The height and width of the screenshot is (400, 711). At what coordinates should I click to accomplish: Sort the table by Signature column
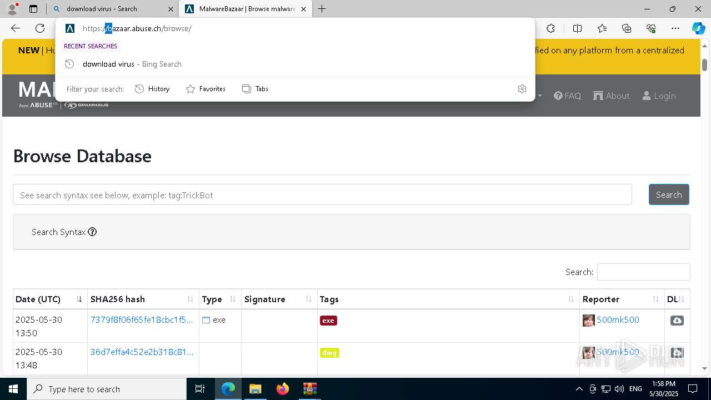coord(279,299)
